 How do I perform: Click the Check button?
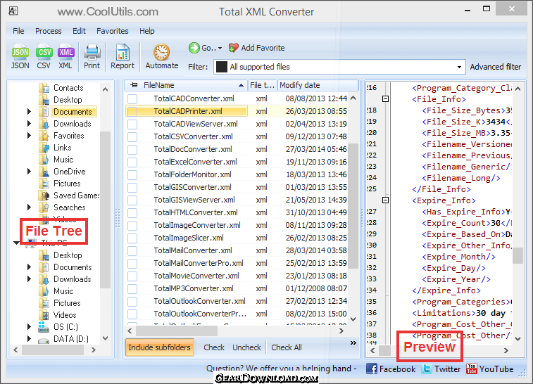pos(214,347)
